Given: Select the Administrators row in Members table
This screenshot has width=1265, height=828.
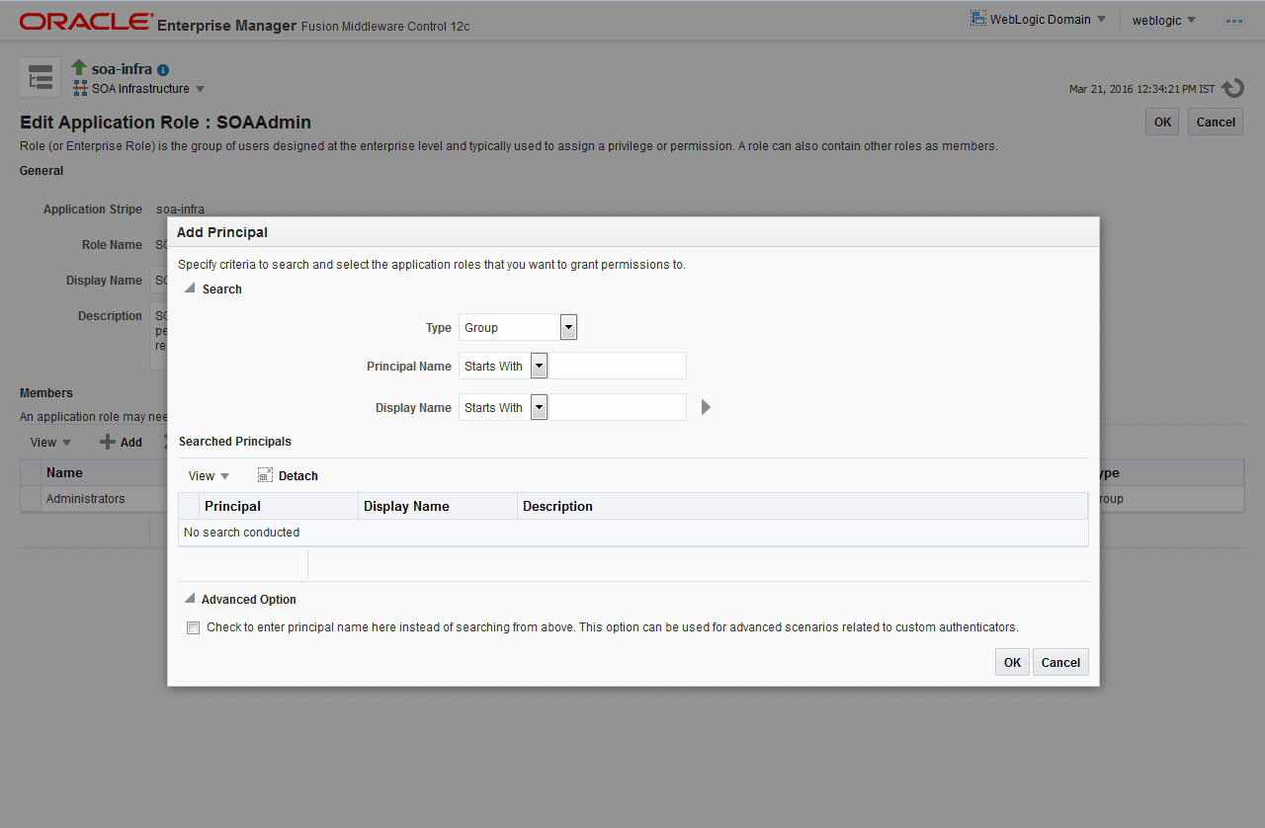Looking at the screenshot, I should pos(94,499).
